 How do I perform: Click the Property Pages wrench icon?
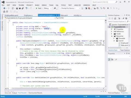tap(116, 60)
